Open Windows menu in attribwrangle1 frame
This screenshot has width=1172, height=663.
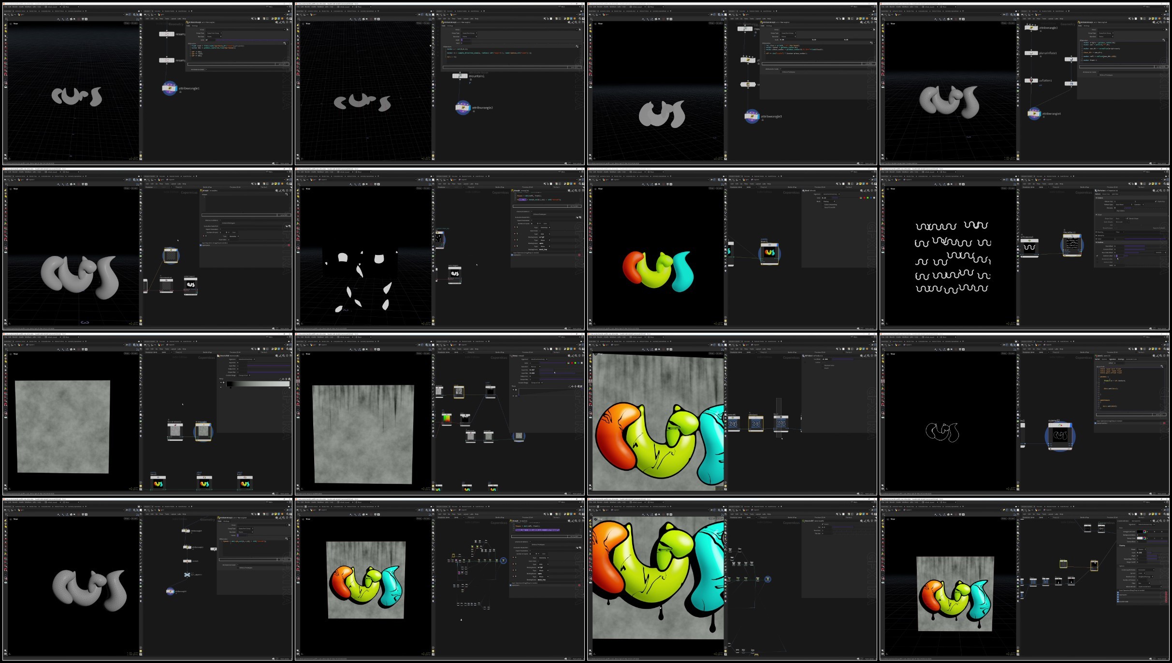click(28, 7)
